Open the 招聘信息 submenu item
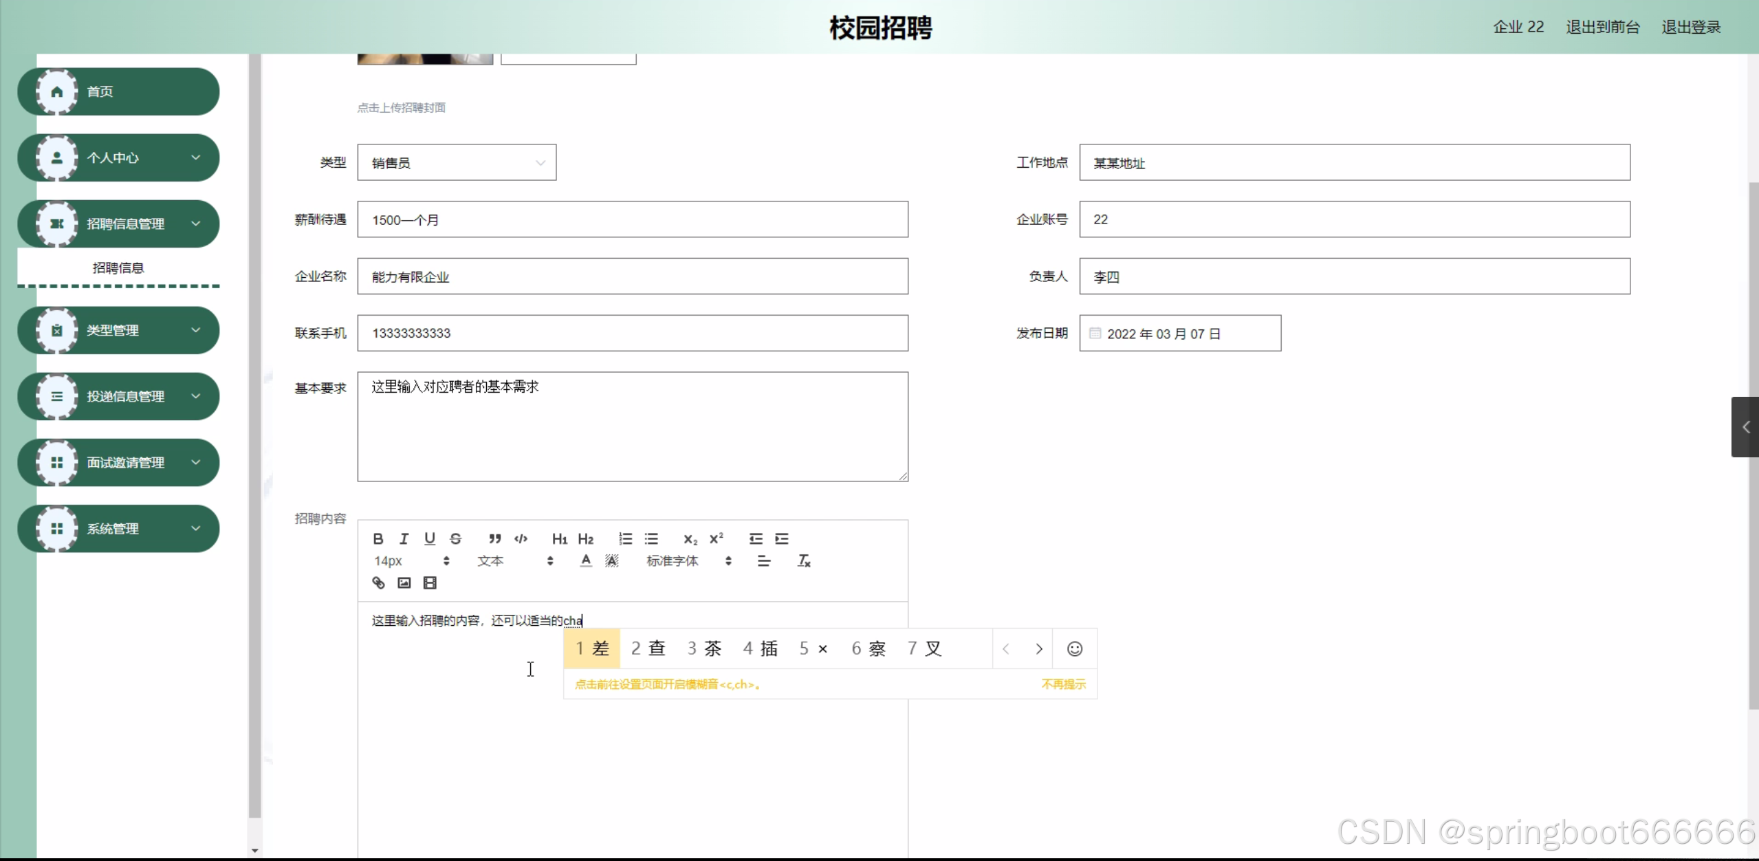Screen dimensions: 1759x861 coord(118,268)
